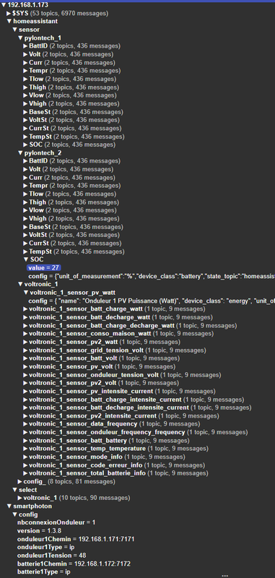Image resolution: width=275 pixels, height=578 pixels.
Task: Expand BaseSt under pylontech_1
Action: 25,112
